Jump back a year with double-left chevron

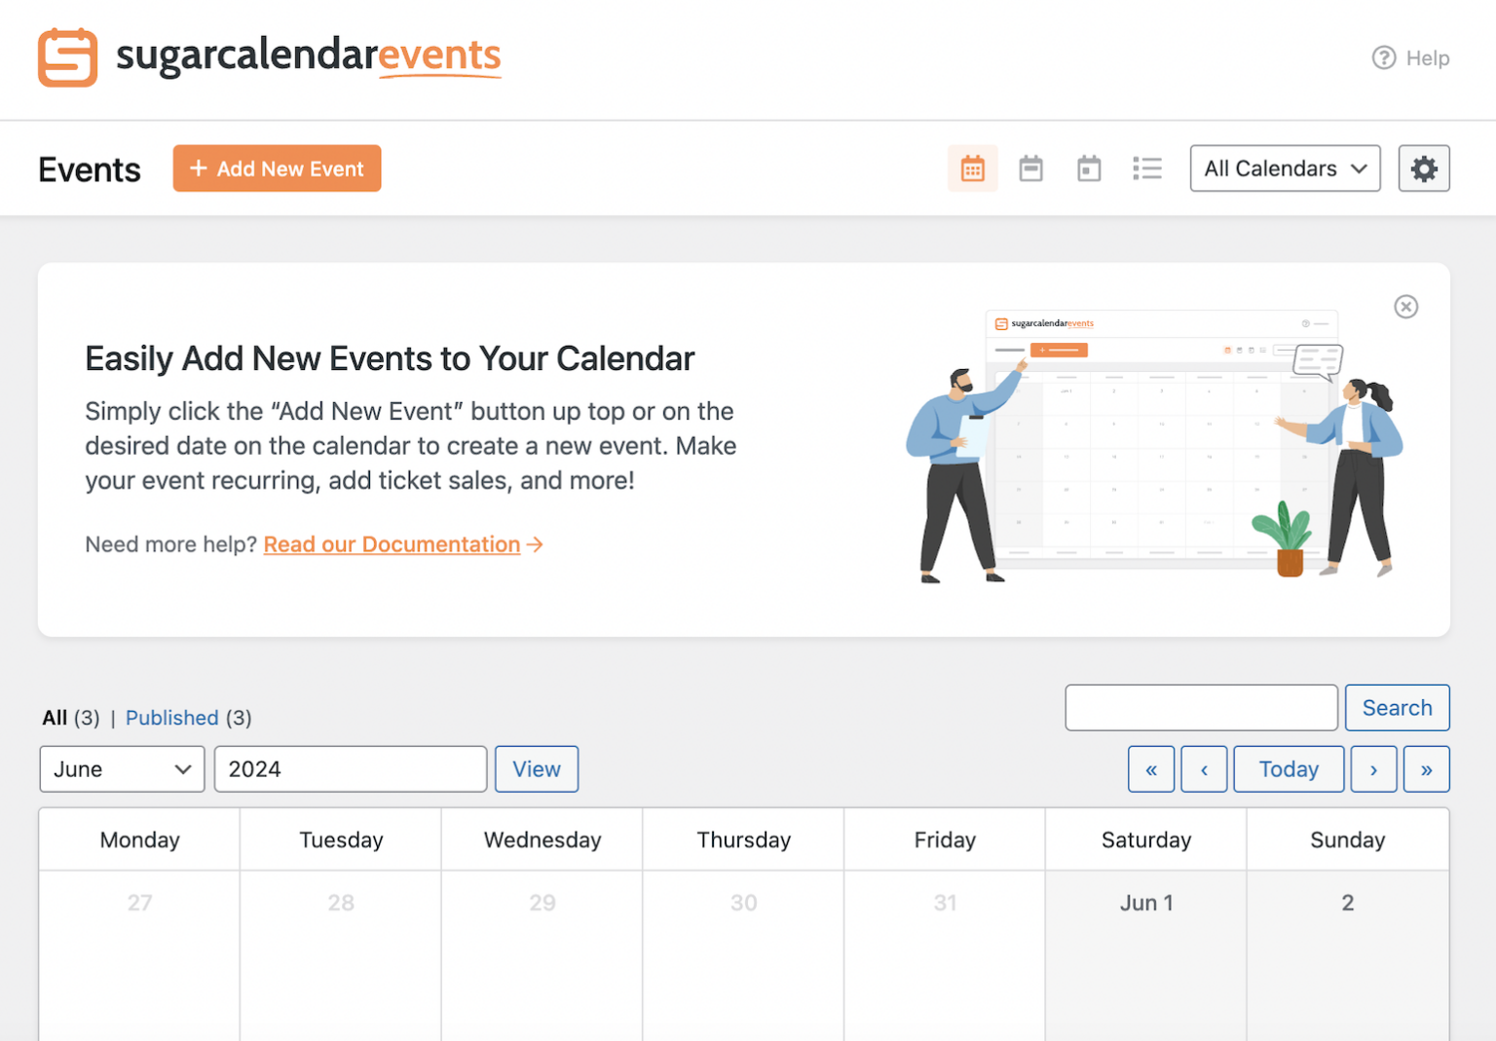click(1151, 768)
